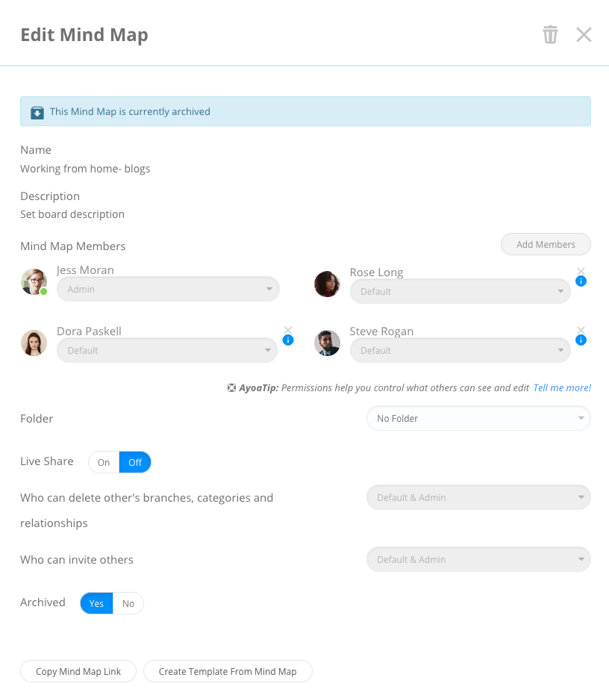Remove Steve Rogan from members
Image resolution: width=609 pixels, height=698 pixels.
(x=581, y=330)
